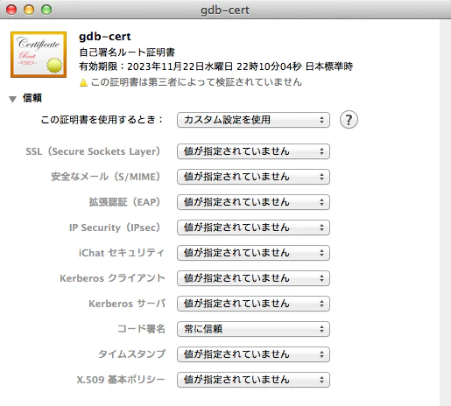451x406 pixels.
Task: Click the gdb-cert certificate icon
Action: pyautogui.click(x=39, y=54)
